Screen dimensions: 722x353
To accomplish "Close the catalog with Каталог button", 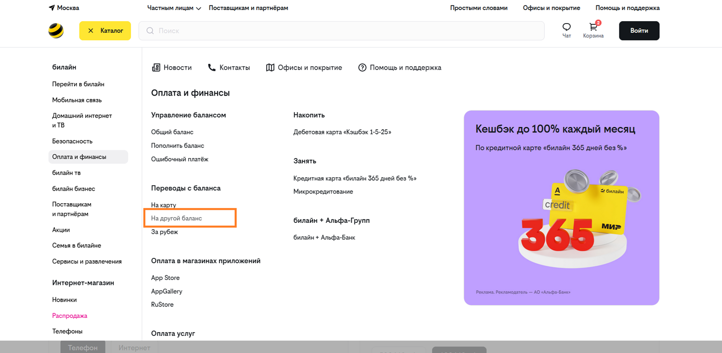I will (105, 31).
